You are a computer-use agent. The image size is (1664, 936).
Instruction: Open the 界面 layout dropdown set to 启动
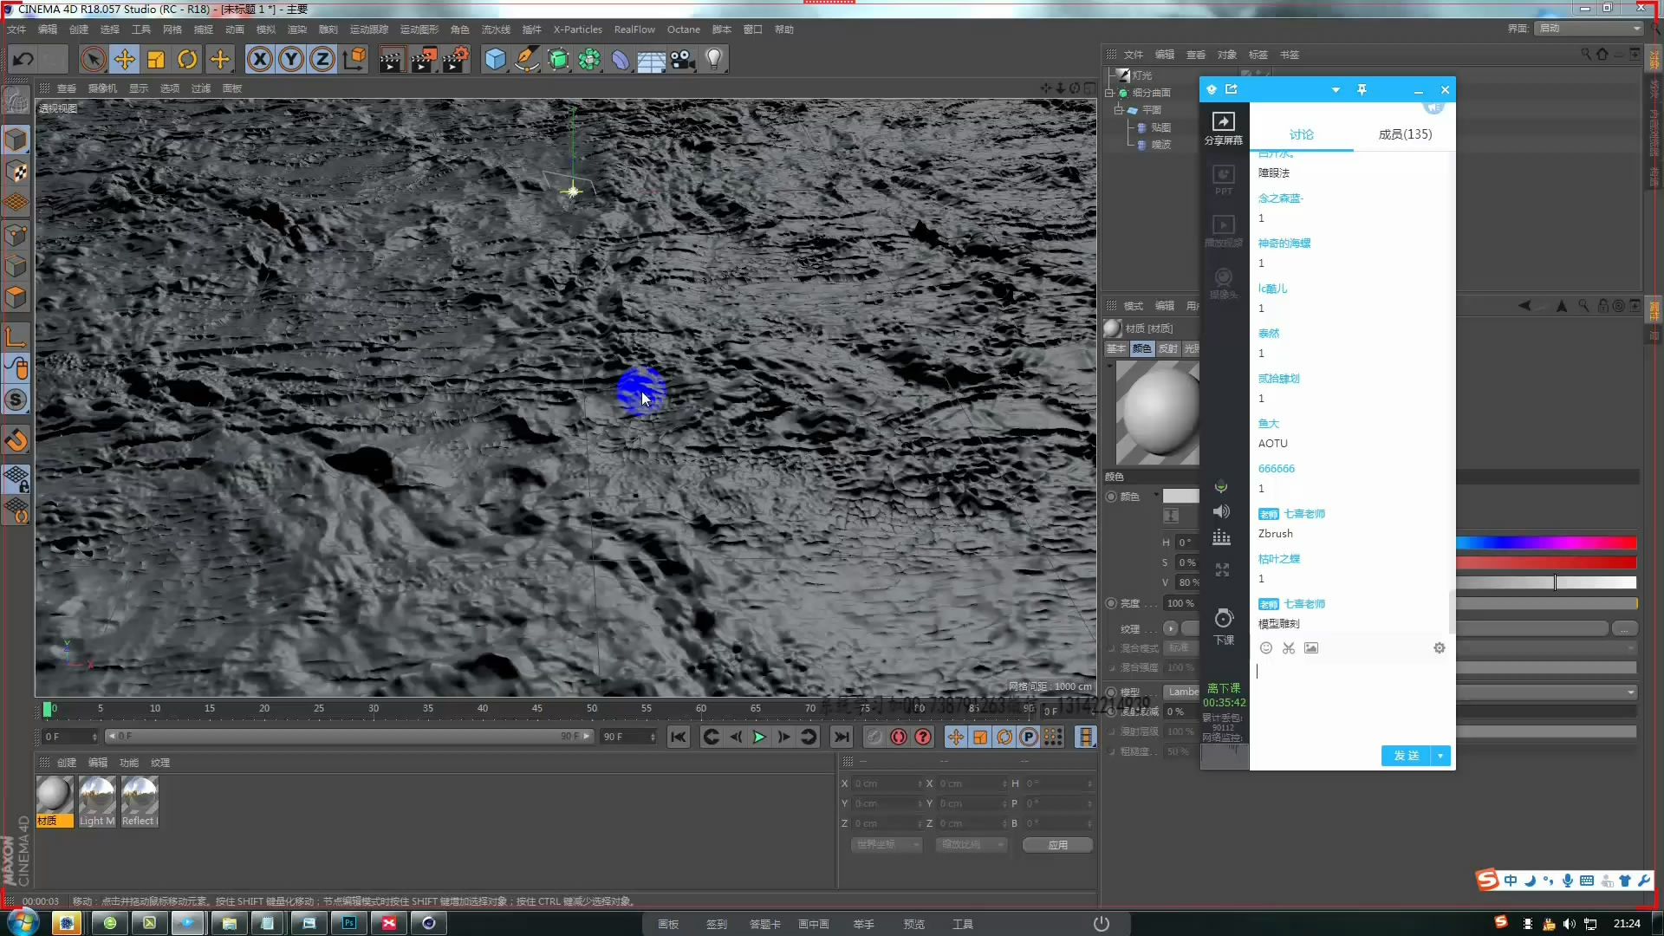[1589, 29]
